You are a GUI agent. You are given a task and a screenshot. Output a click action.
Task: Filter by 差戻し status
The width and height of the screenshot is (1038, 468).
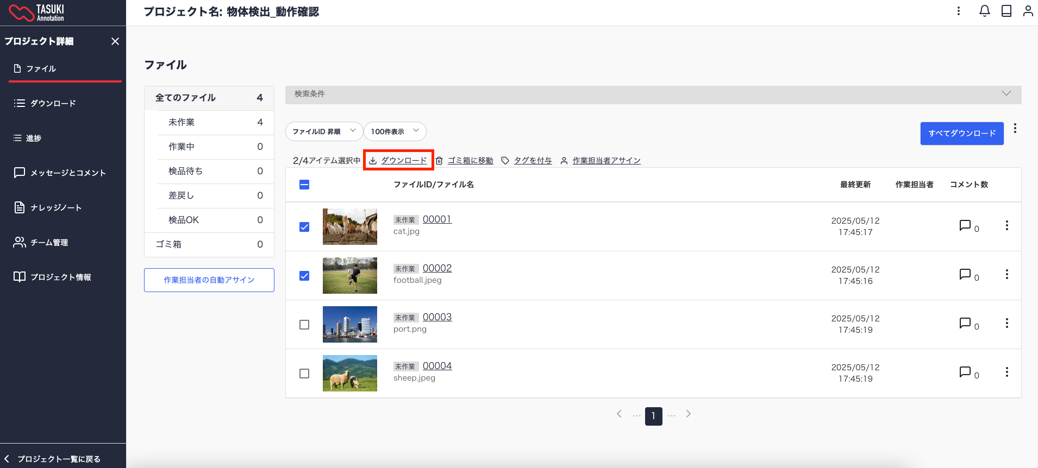(215, 196)
